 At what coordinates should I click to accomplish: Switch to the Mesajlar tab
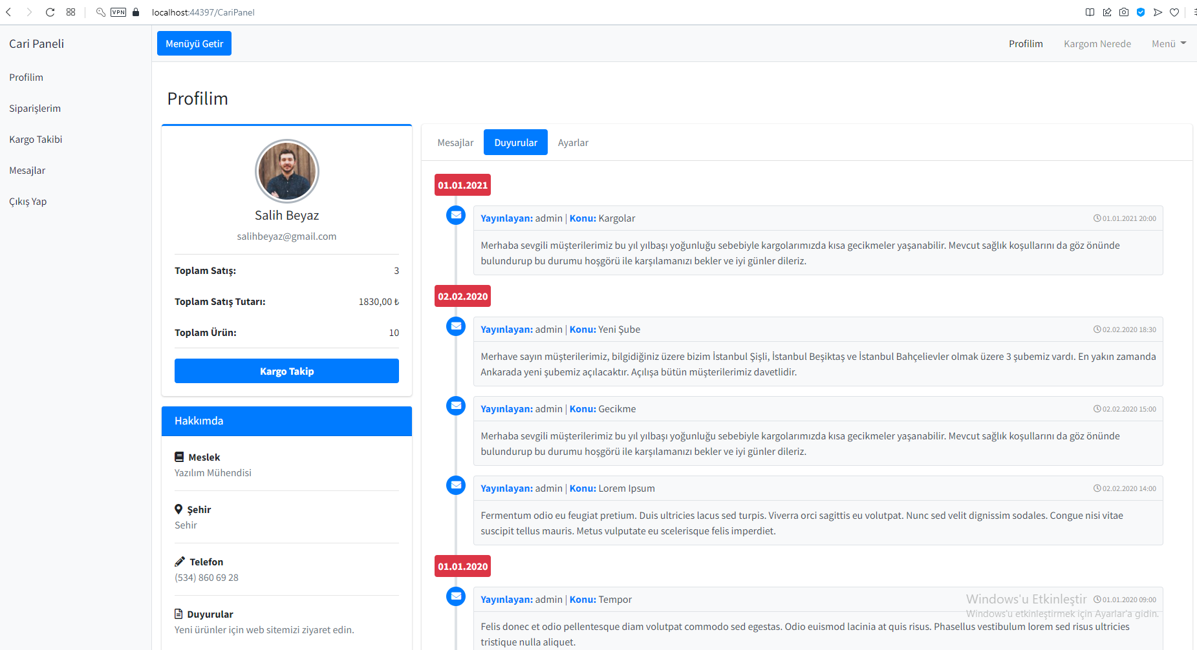[455, 143]
